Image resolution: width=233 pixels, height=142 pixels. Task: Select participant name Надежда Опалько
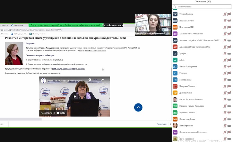click(x=187, y=20)
